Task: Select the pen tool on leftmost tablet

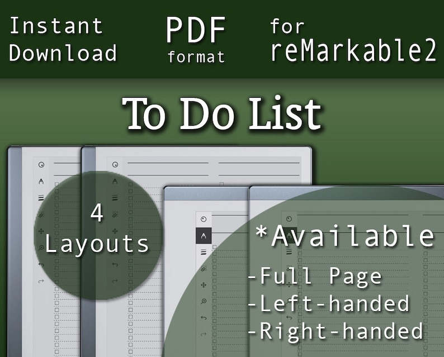Action: pyautogui.click(x=41, y=182)
